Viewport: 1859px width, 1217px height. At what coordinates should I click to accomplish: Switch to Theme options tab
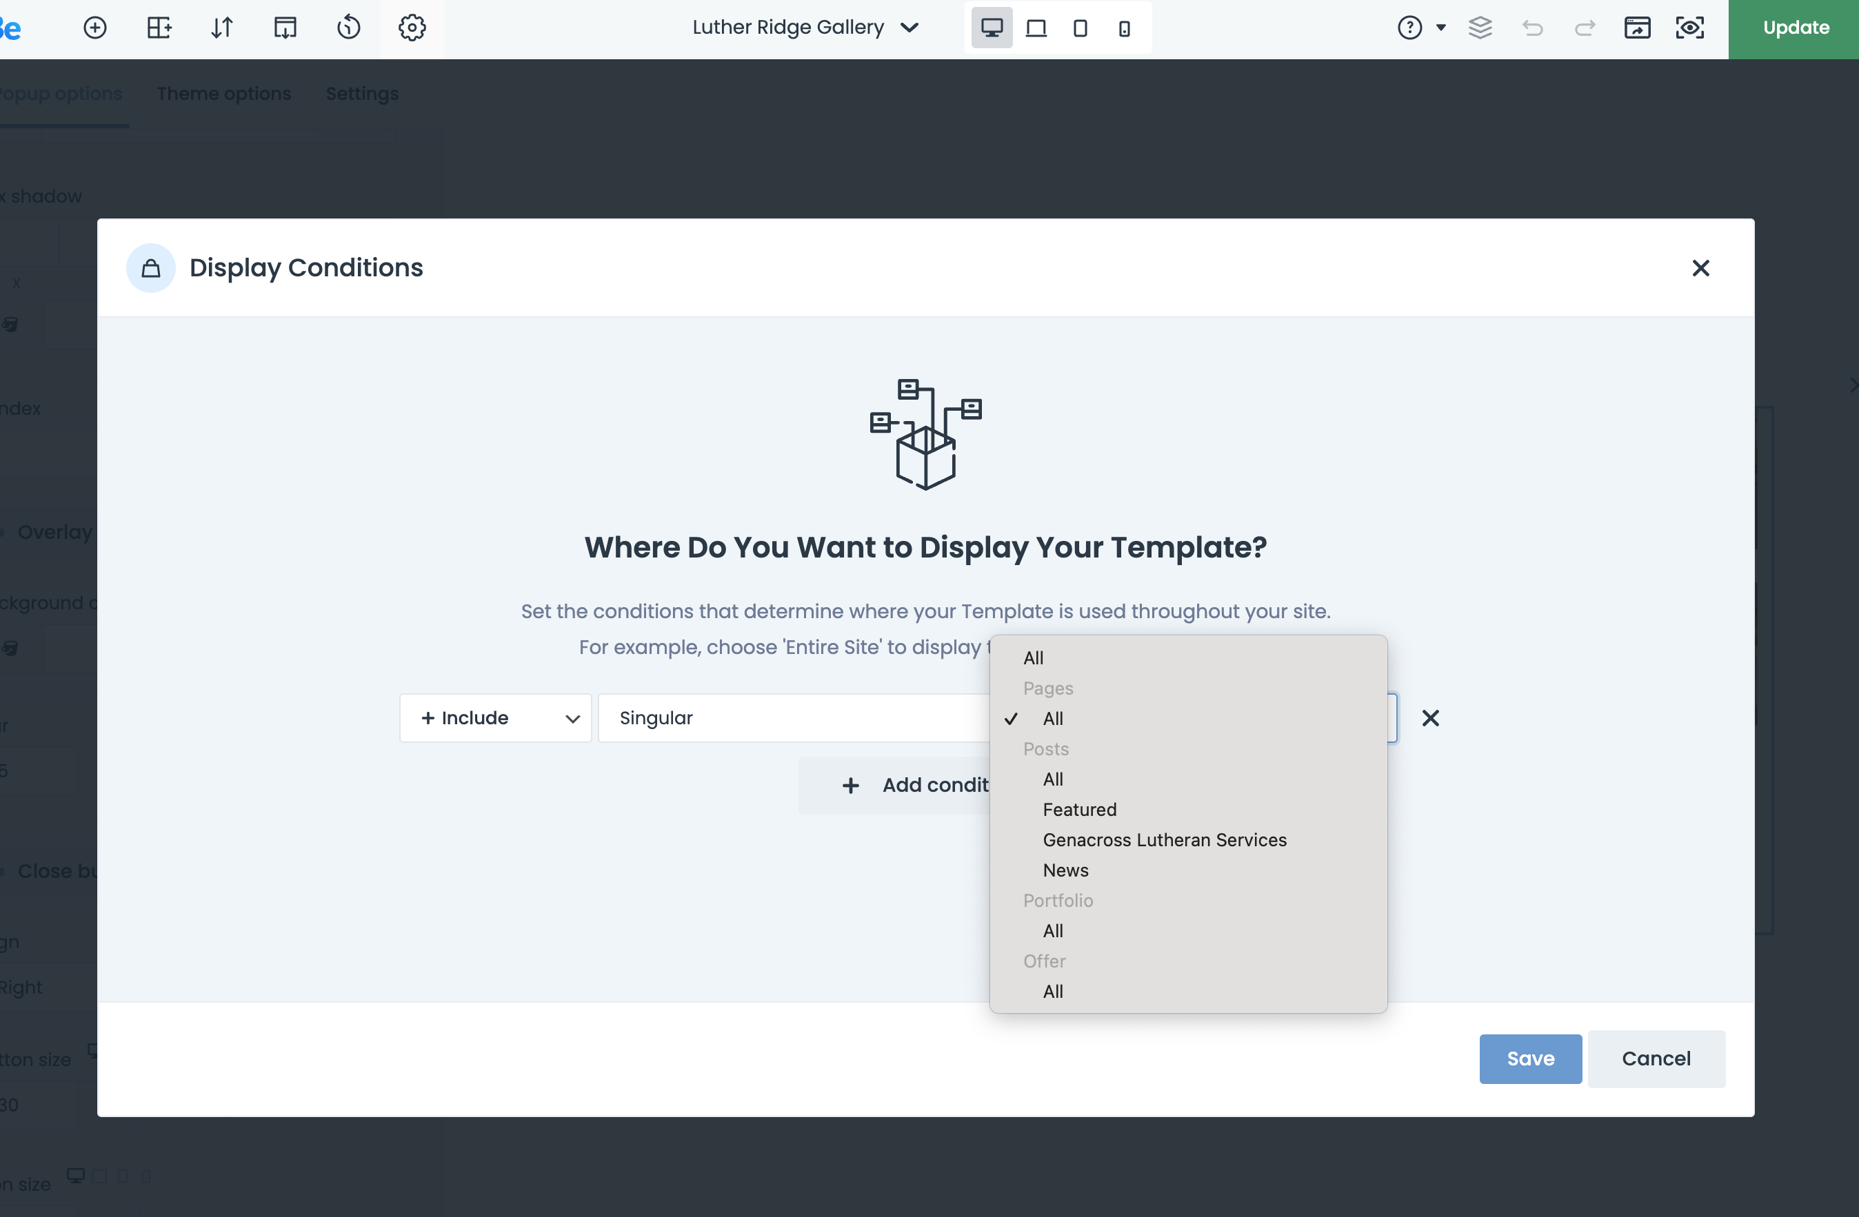[x=224, y=94]
